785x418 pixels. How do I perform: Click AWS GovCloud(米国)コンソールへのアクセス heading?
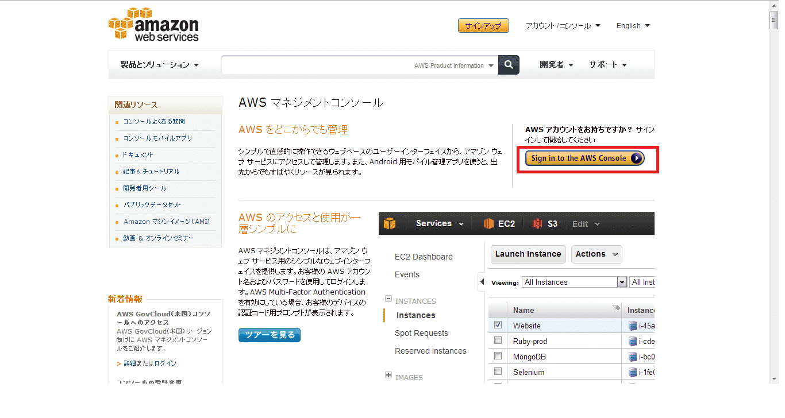[163, 318]
